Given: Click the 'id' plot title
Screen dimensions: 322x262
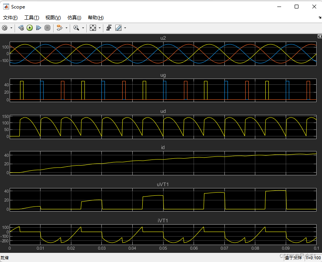Looking at the screenshot, I should coord(163,147).
